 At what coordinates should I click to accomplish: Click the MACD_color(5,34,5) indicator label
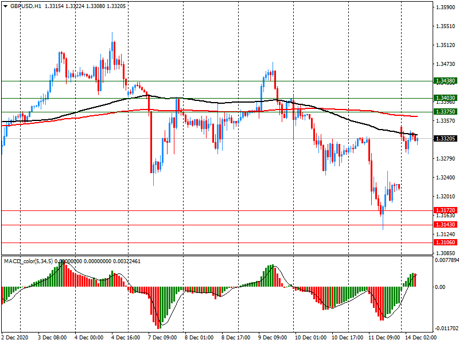tap(38, 261)
